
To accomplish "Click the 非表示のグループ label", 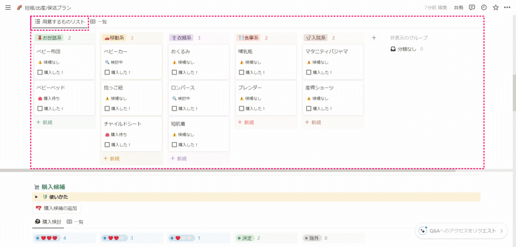I will point(409,38).
